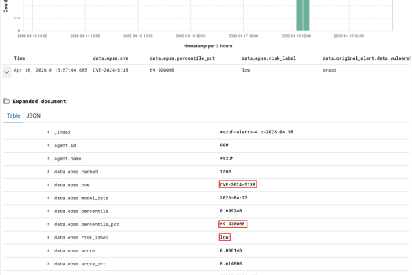Click the type icon next to agent.name
The width and height of the screenshot is (412, 275).
tap(48, 158)
